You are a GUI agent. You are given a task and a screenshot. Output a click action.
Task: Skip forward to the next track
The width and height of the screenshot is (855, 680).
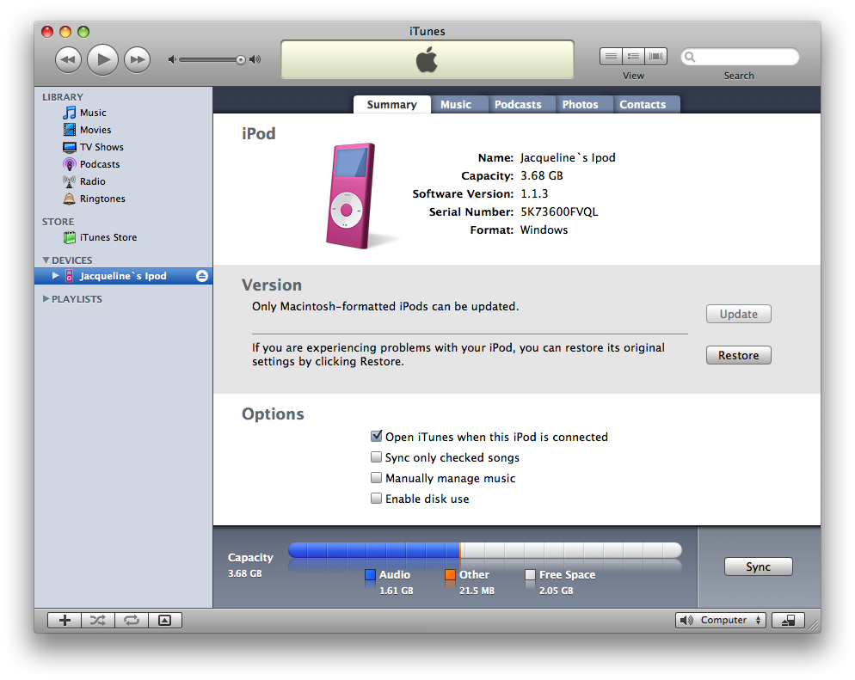click(x=137, y=59)
